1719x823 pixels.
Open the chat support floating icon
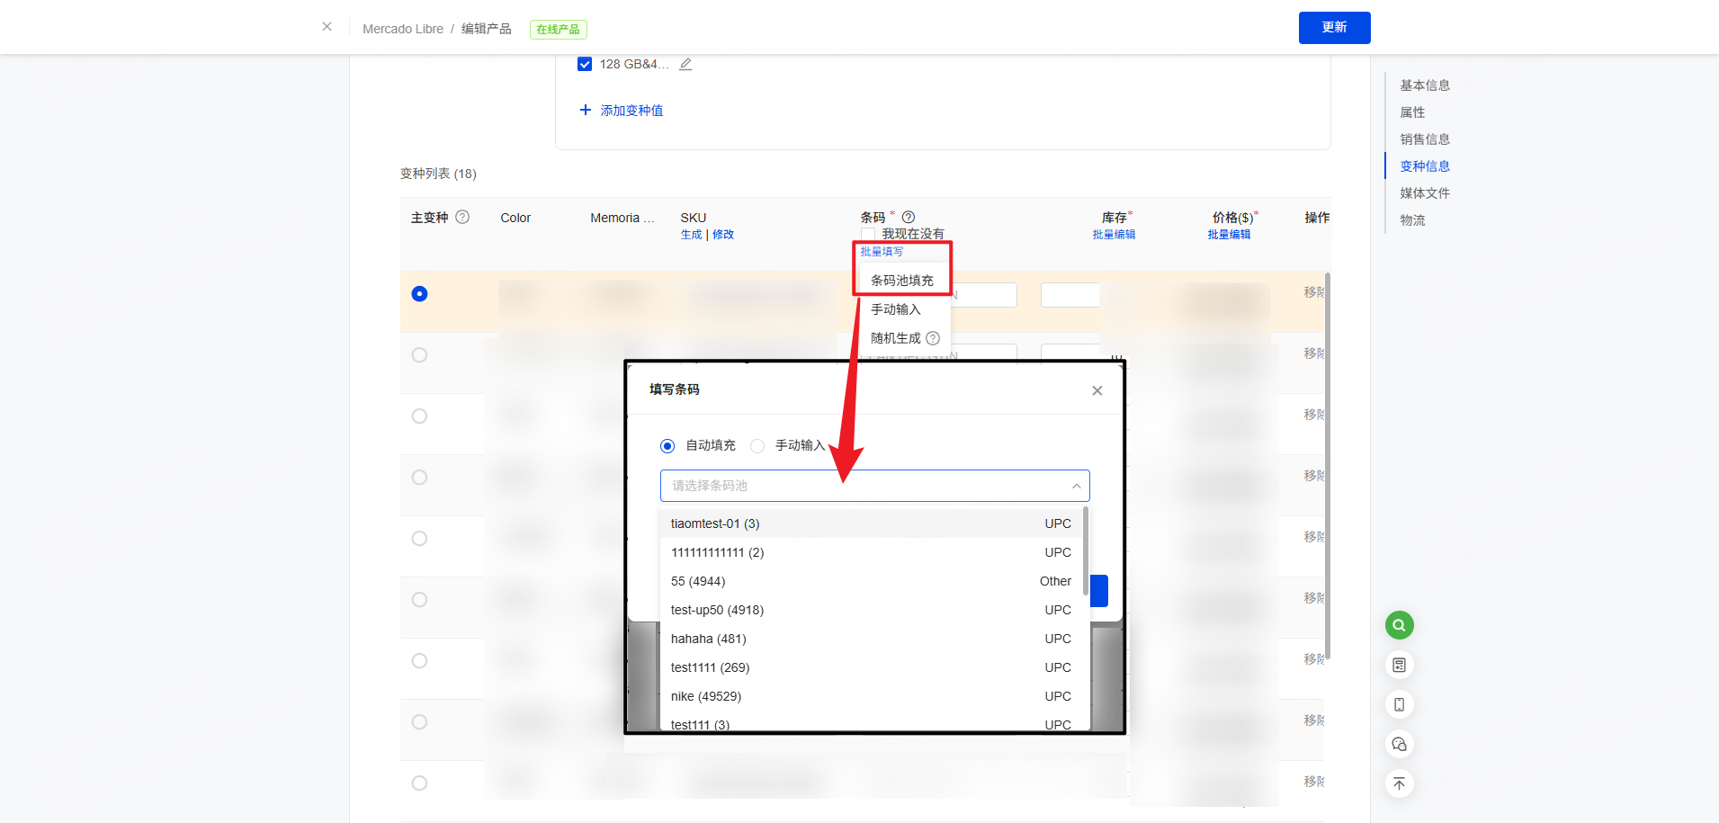point(1399,744)
